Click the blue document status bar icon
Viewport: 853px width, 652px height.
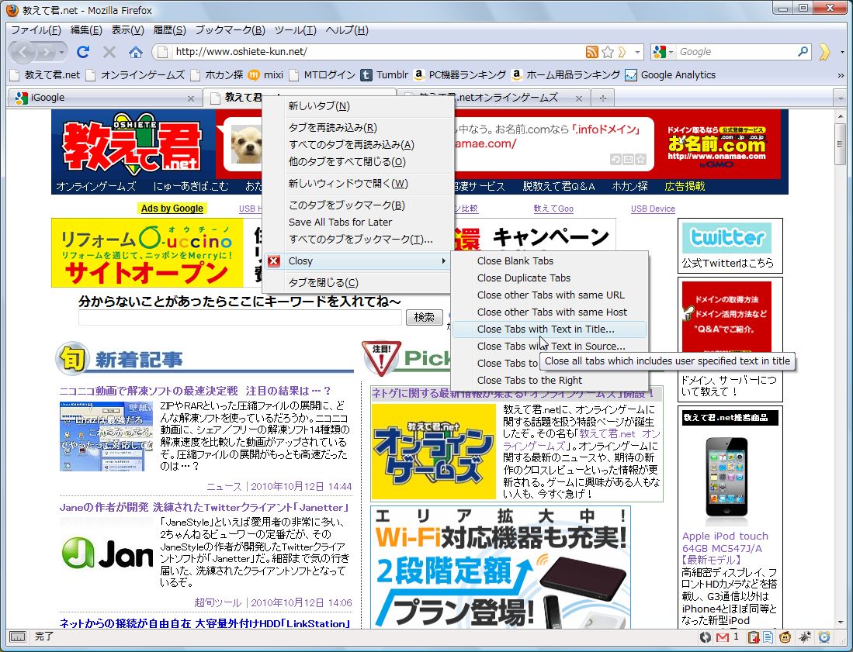click(768, 637)
